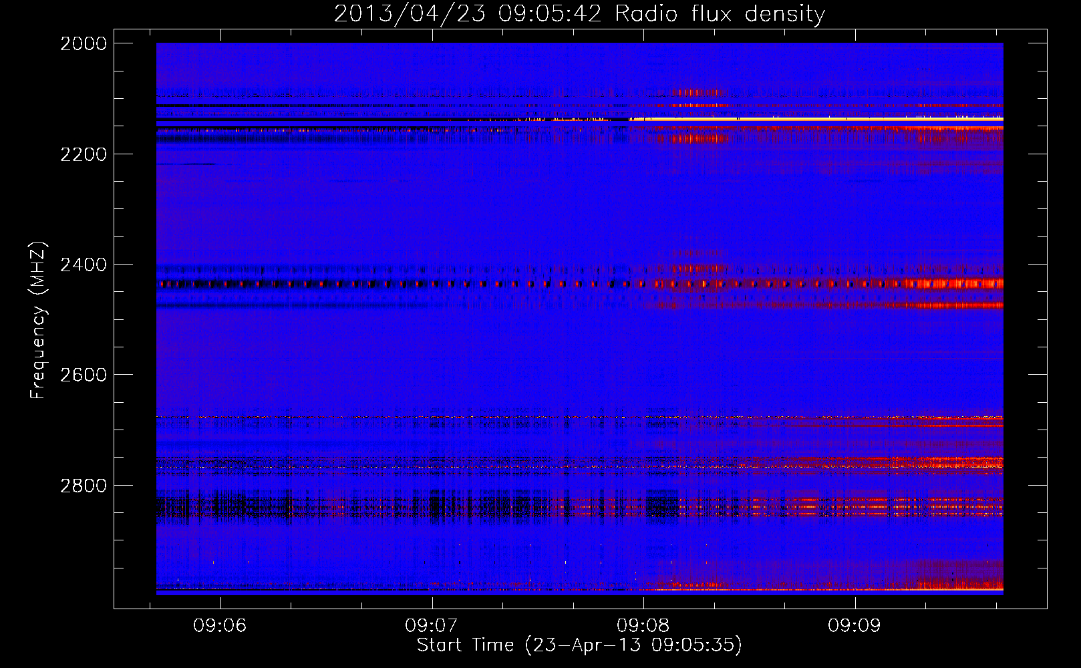Click the y-axis label "Frequency (MHZ)"
Viewport: 1081px width, 668px height.
pyautogui.click(x=39, y=321)
